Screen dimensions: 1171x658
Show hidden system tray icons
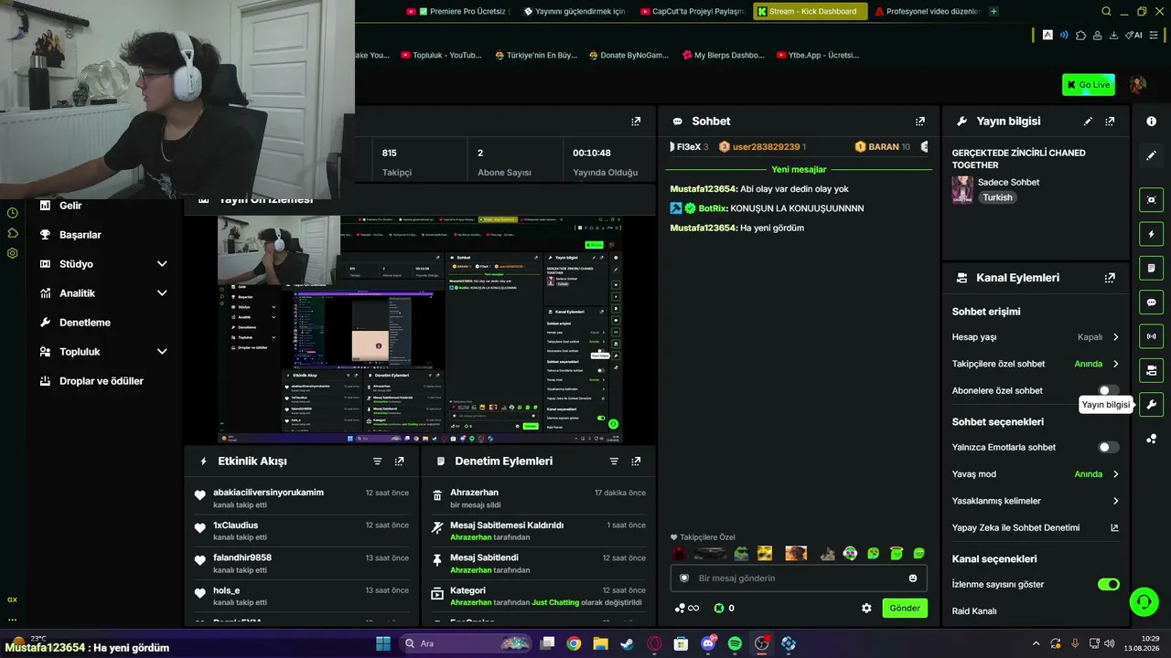point(1036,643)
